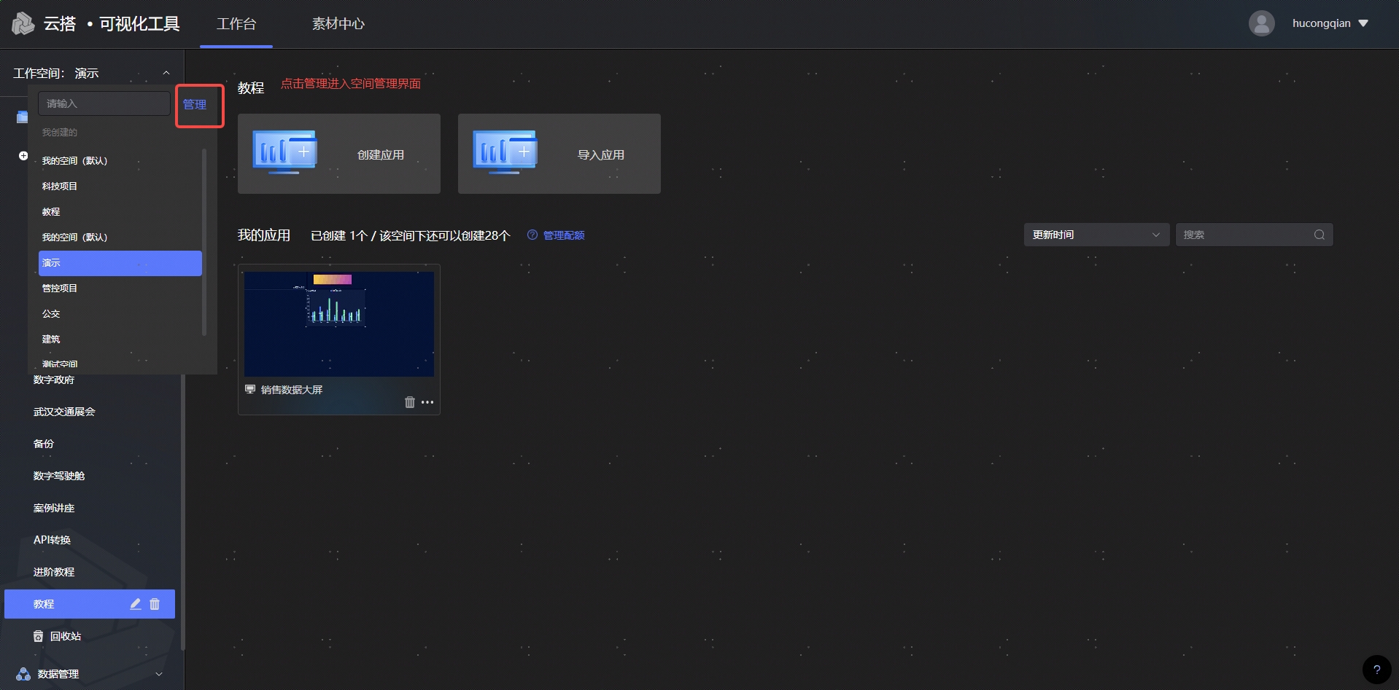This screenshot has width=1399, height=690.
Task: Click the 导入应用 button
Action: click(x=559, y=154)
